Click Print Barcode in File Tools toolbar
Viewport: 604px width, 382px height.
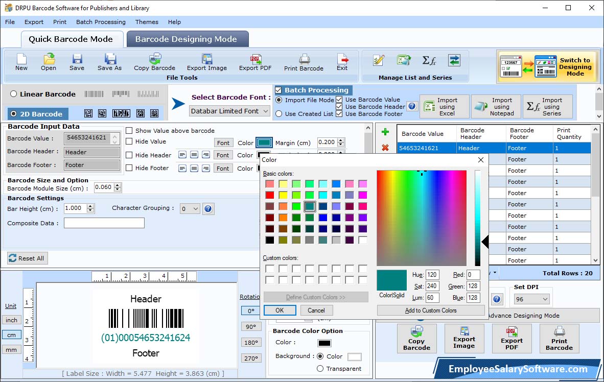pyautogui.click(x=304, y=62)
